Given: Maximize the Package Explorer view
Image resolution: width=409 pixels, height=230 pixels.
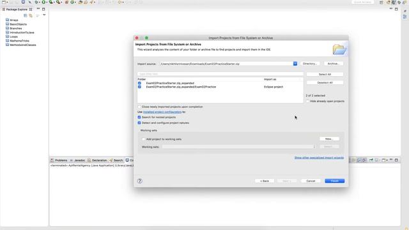Looking at the screenshot, I should pyautogui.click(x=43, y=9).
